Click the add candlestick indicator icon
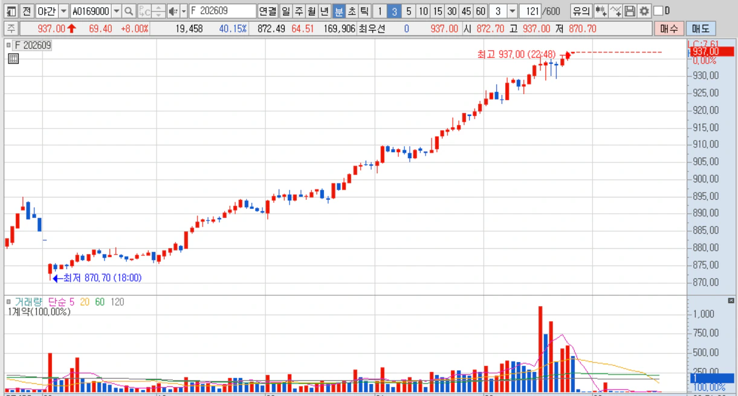Viewport: 738px width, 396px height. [x=600, y=11]
